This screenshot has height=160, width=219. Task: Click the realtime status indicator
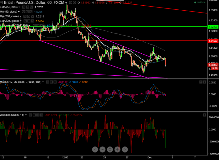[x=200, y=3]
